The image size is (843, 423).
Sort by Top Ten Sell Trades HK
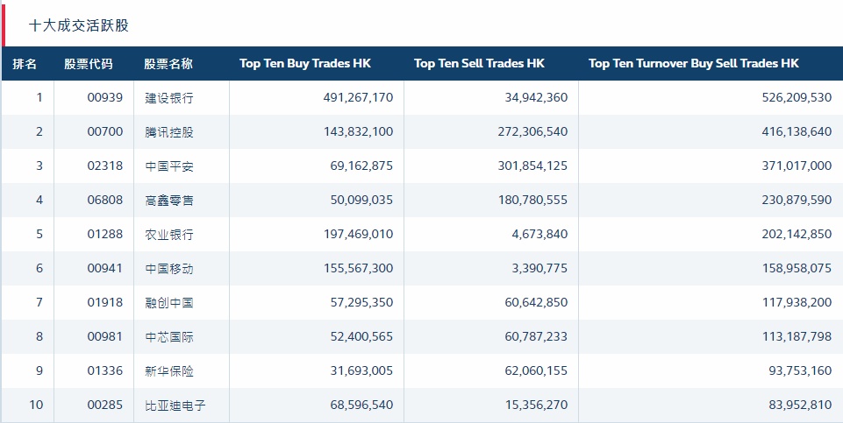click(479, 64)
